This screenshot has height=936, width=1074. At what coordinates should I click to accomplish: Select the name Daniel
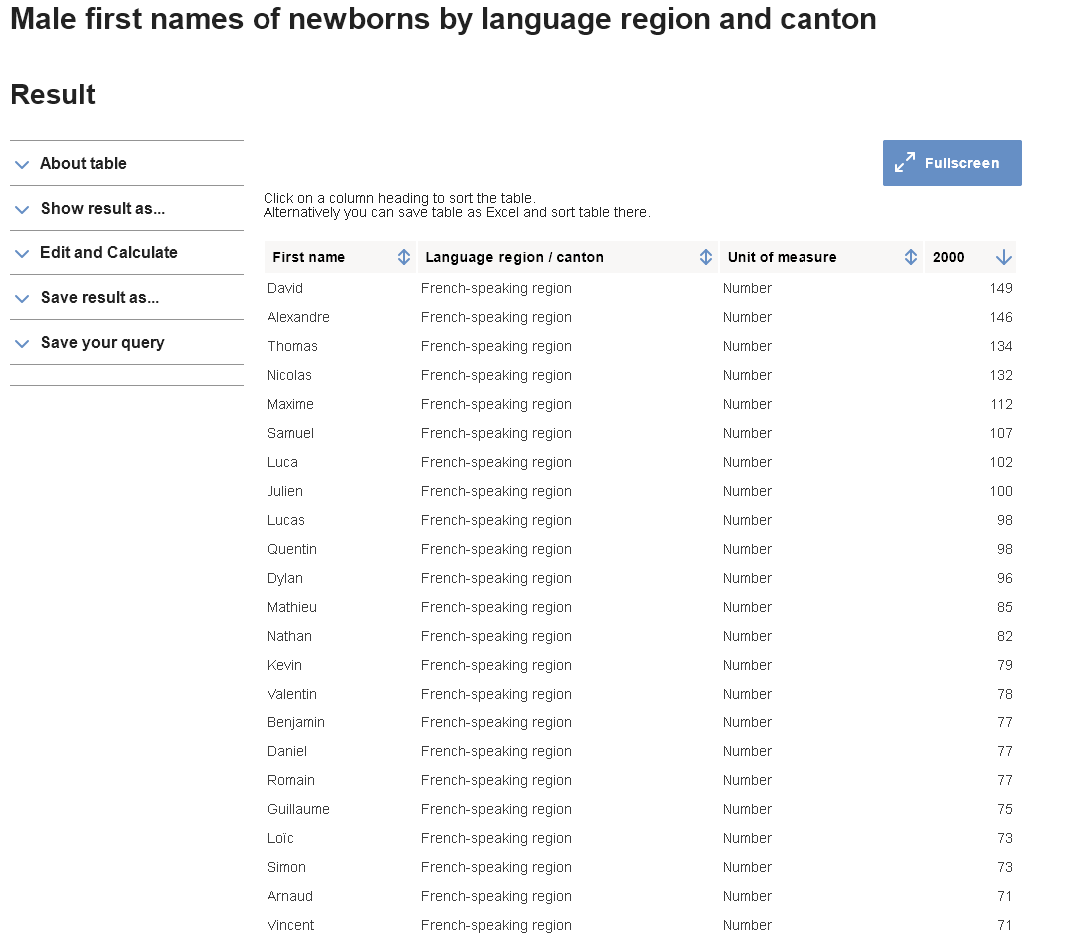click(x=287, y=751)
